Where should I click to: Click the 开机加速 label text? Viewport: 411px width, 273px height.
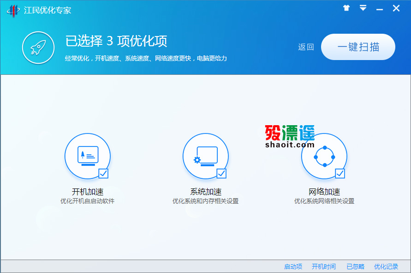pyautogui.click(x=88, y=192)
